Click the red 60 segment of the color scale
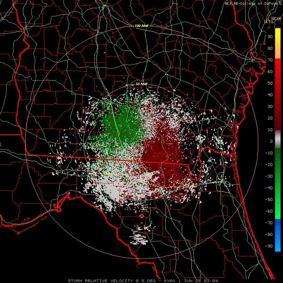 click(x=278, y=72)
